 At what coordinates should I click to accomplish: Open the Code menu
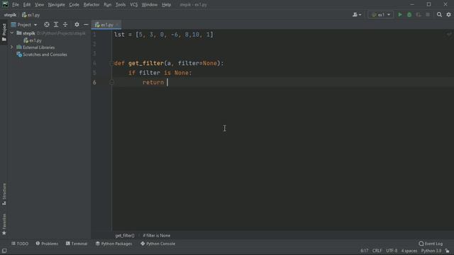click(74, 5)
